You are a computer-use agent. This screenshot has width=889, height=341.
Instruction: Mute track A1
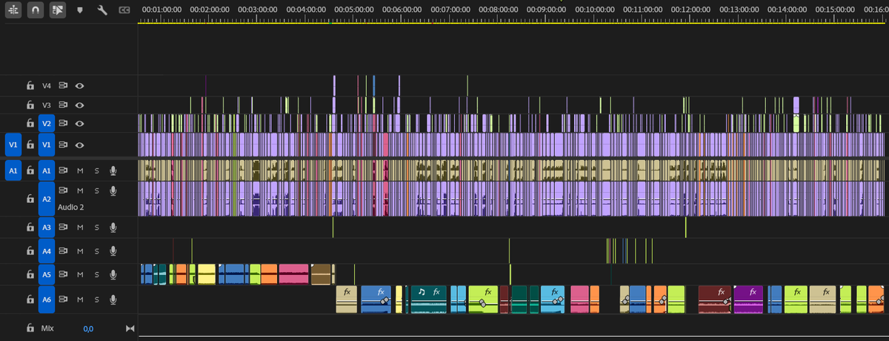pos(80,170)
